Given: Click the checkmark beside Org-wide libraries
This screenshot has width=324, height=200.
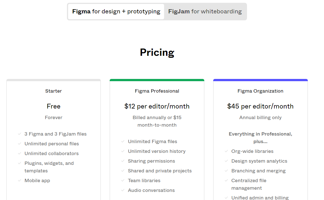Looking at the screenshot, I should pos(226,151).
